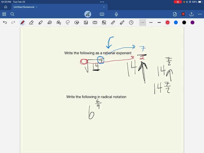204x153 pixels.
Task: Open the page thumbnails grid view
Action: [4, 14]
